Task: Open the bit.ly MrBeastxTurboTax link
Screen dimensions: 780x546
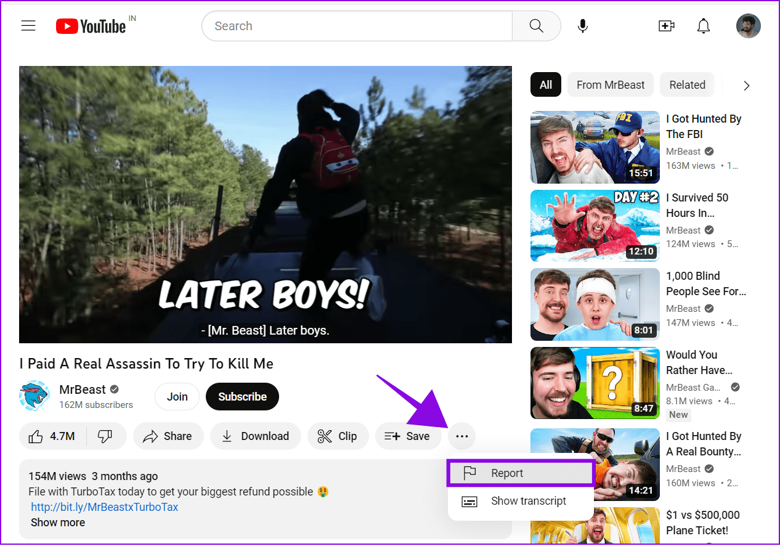Action: [x=105, y=507]
